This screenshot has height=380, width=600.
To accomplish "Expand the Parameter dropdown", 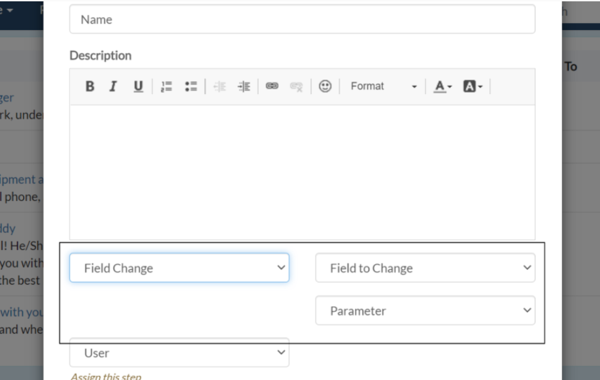I will (x=425, y=311).
